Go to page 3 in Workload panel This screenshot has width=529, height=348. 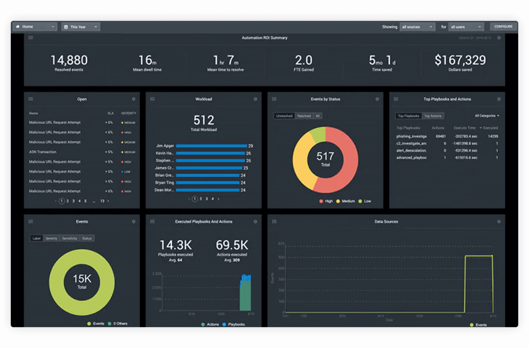207,199
